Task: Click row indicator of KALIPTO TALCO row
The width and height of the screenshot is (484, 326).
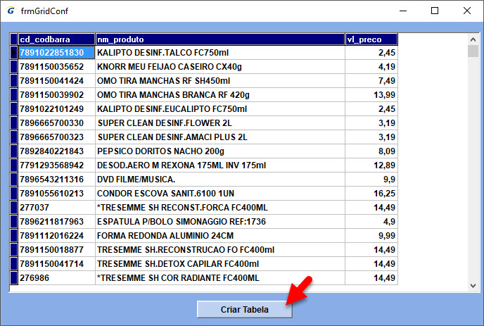Action: point(14,53)
